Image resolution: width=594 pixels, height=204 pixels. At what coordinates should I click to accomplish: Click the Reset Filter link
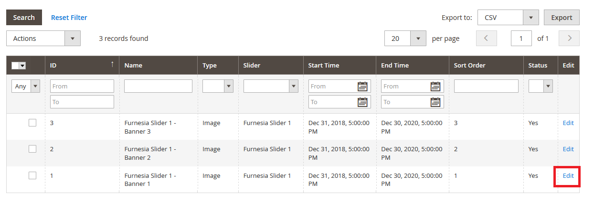pyautogui.click(x=69, y=18)
